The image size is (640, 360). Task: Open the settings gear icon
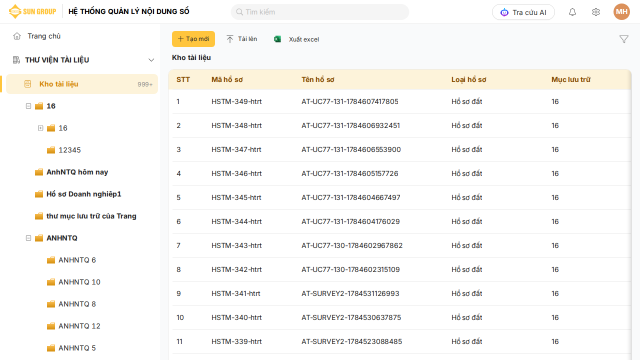(x=596, y=12)
